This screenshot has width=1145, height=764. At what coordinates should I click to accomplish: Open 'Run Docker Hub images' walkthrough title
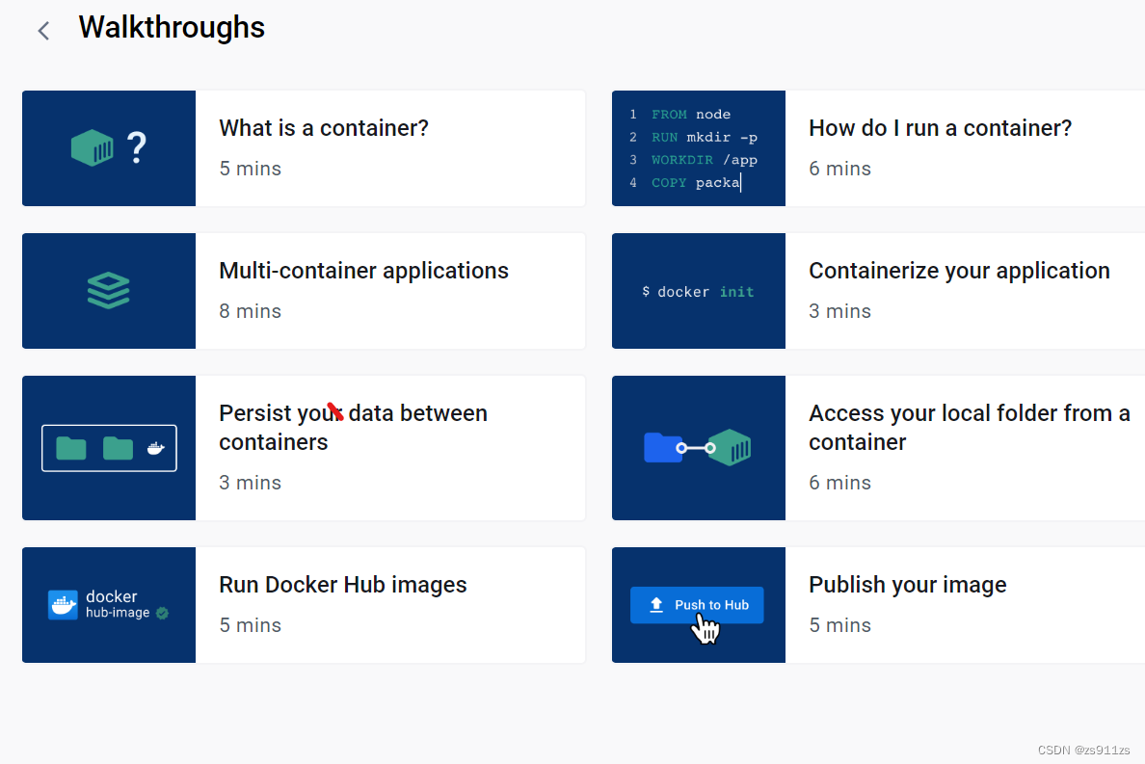coord(342,585)
